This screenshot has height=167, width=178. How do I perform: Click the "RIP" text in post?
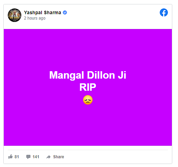click(x=87, y=87)
